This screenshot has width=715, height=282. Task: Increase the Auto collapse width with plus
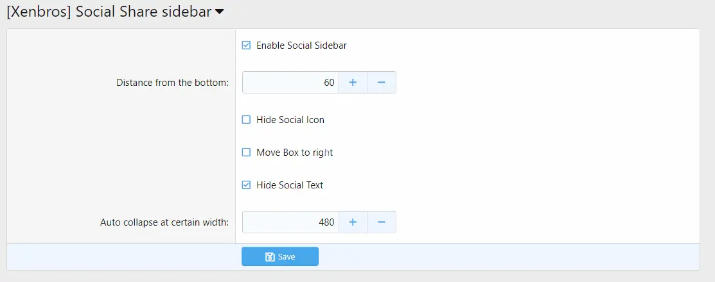click(353, 222)
